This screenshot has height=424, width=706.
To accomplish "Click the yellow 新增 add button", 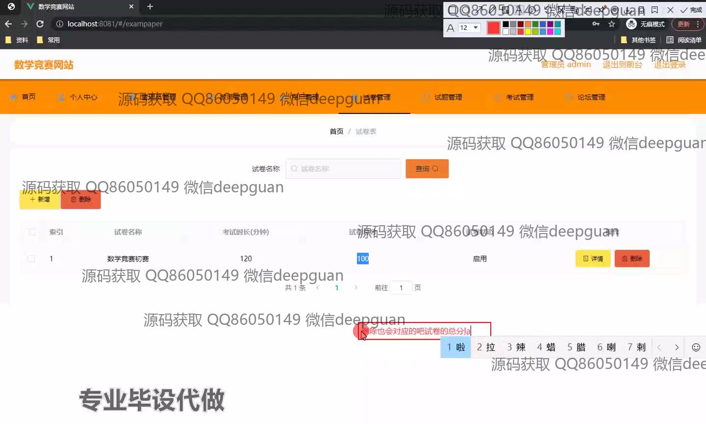I will click(x=40, y=200).
